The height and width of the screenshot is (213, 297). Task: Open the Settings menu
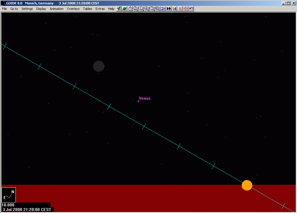27,9
